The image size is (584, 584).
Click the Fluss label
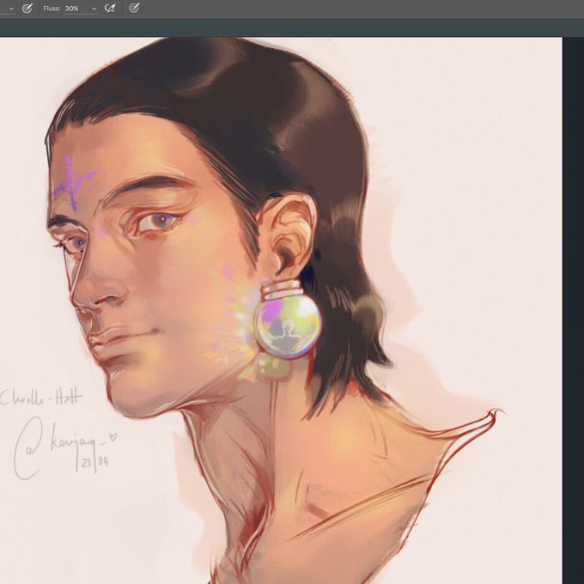pos(52,9)
